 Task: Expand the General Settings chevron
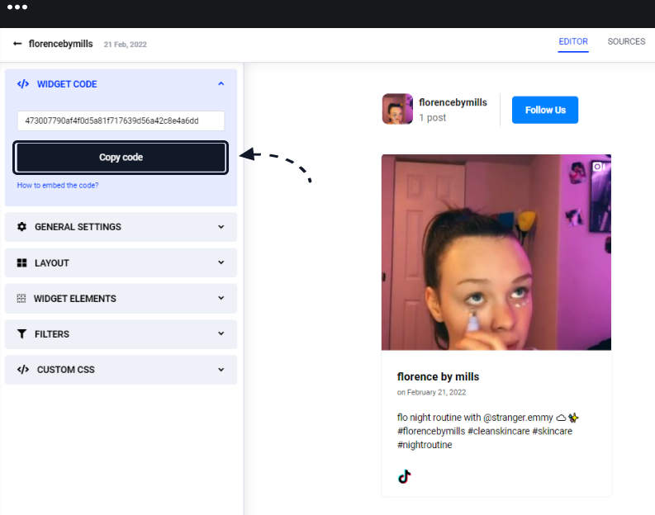point(221,227)
